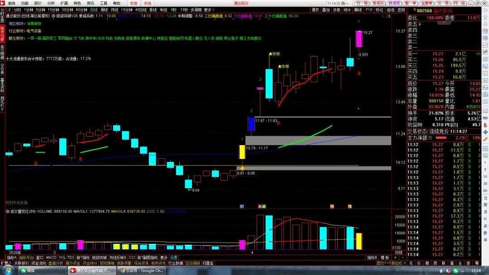This screenshot has width=489, height=275.
Task: Select the 月线反转6 indicator tab
Action: click(118, 257)
